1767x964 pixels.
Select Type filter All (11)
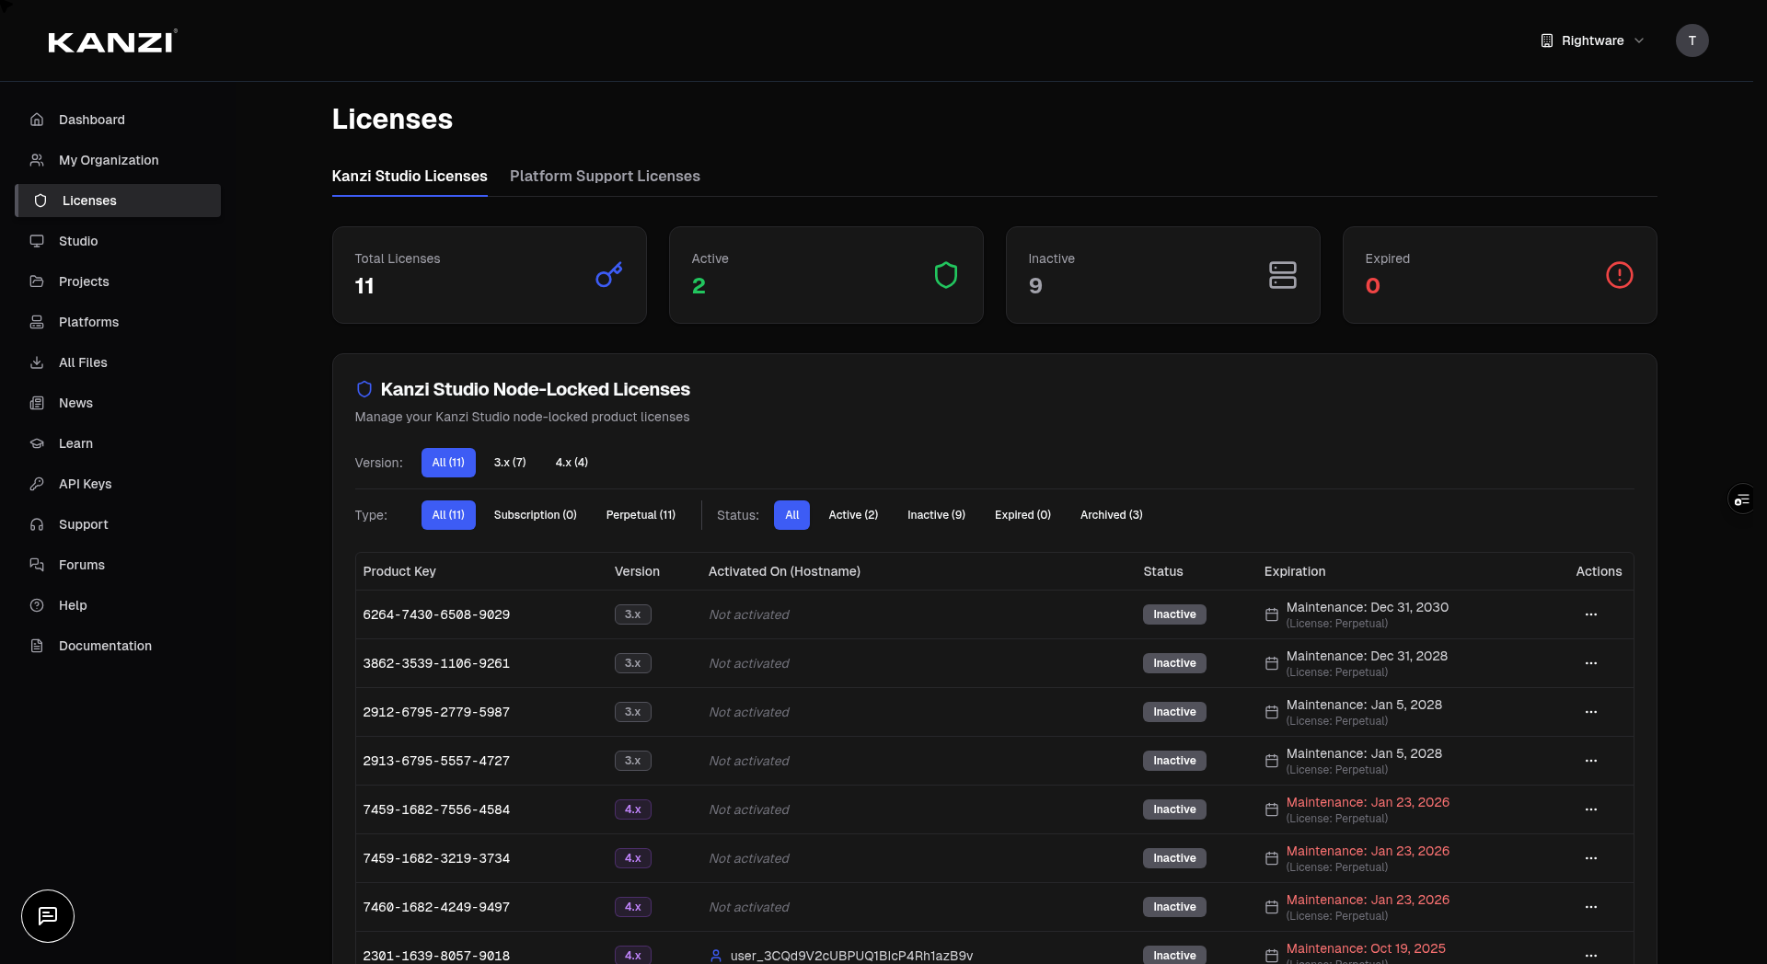(x=448, y=515)
